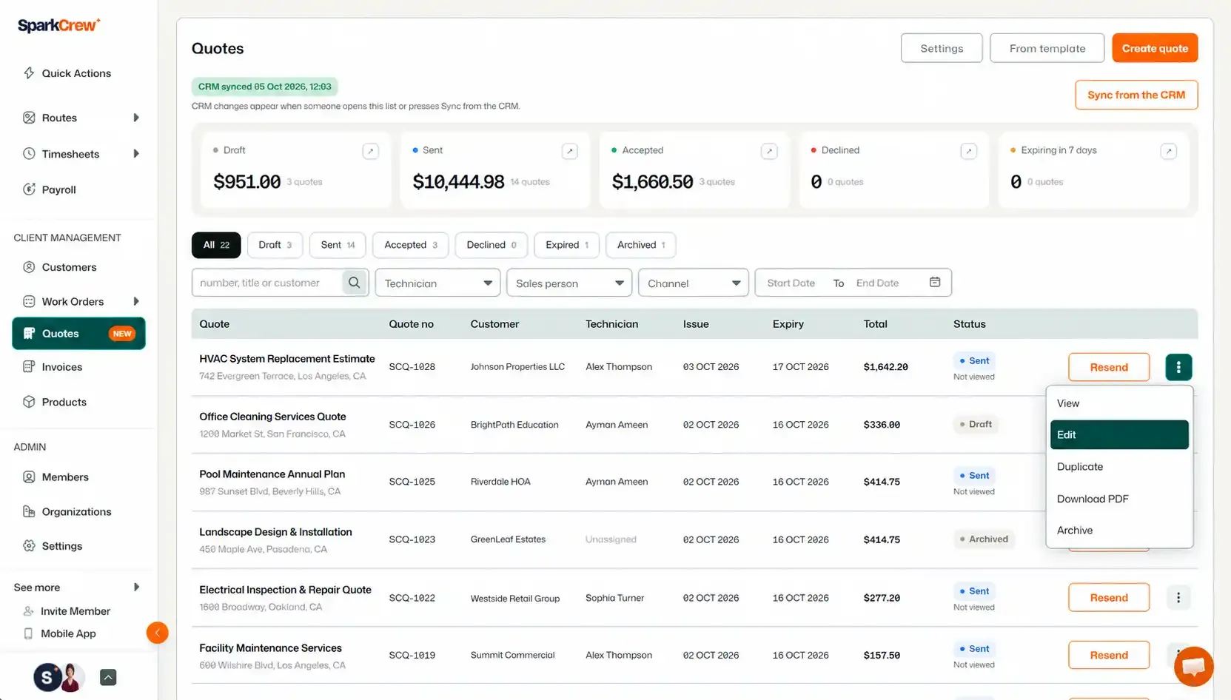
Task: Open the Draft summary card arrow
Action: coord(371,151)
